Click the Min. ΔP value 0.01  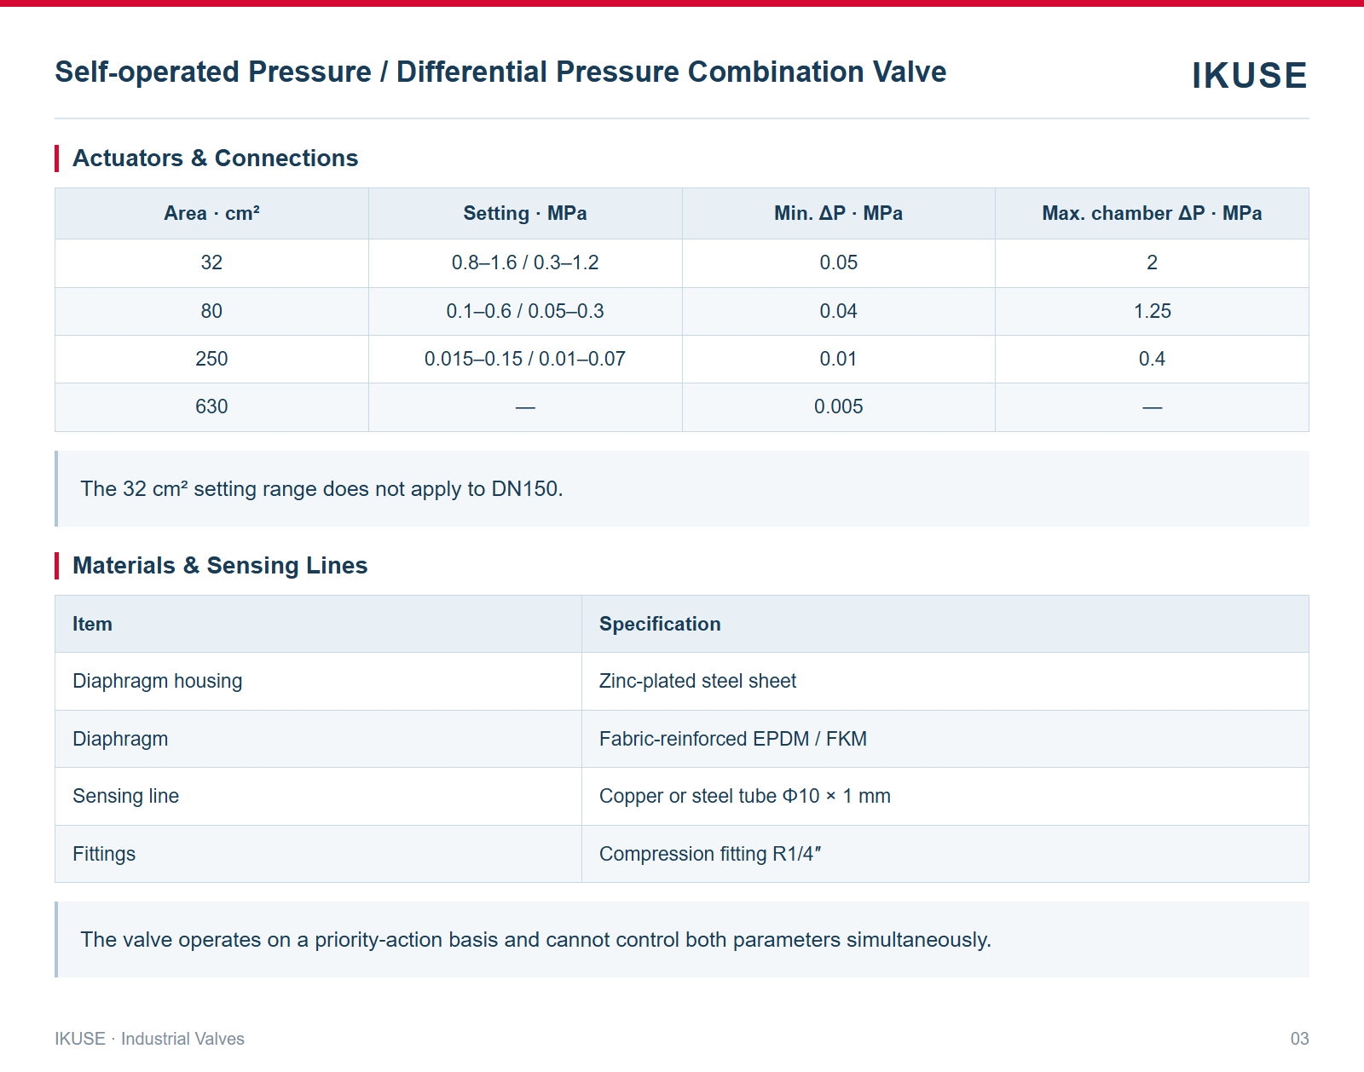[838, 359]
